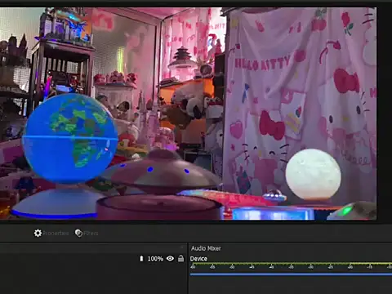392x294 pixels.
Task: Select the Device audio channel label
Action: 198,259
